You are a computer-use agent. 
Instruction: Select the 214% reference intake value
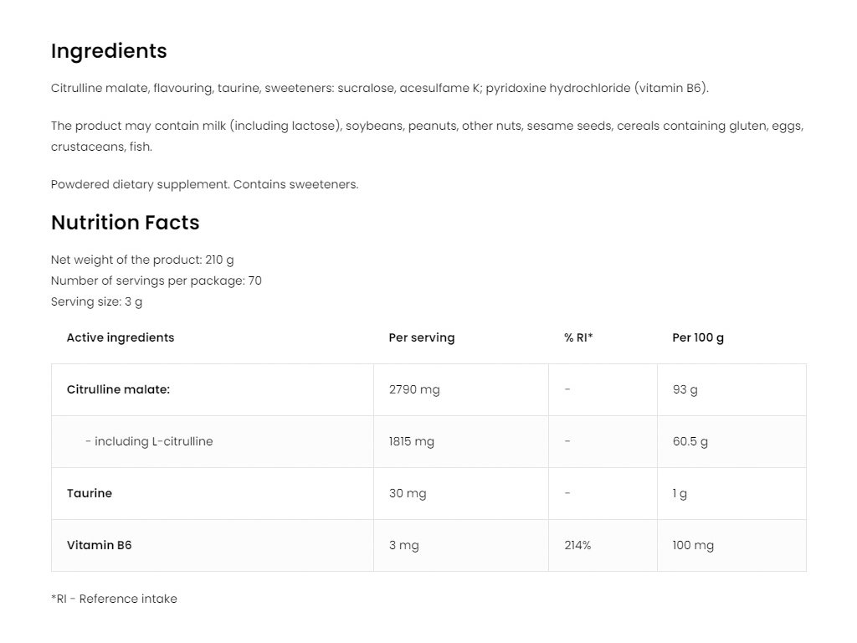577,545
